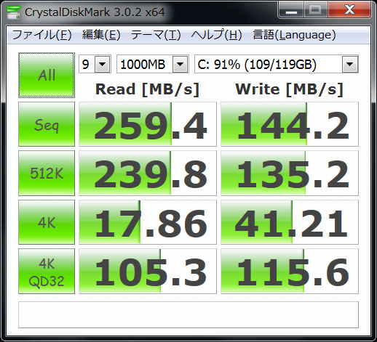Viewport: 377px width, 342px height.
Task: Close the CrystalDiskMark window
Action: pos(349,10)
